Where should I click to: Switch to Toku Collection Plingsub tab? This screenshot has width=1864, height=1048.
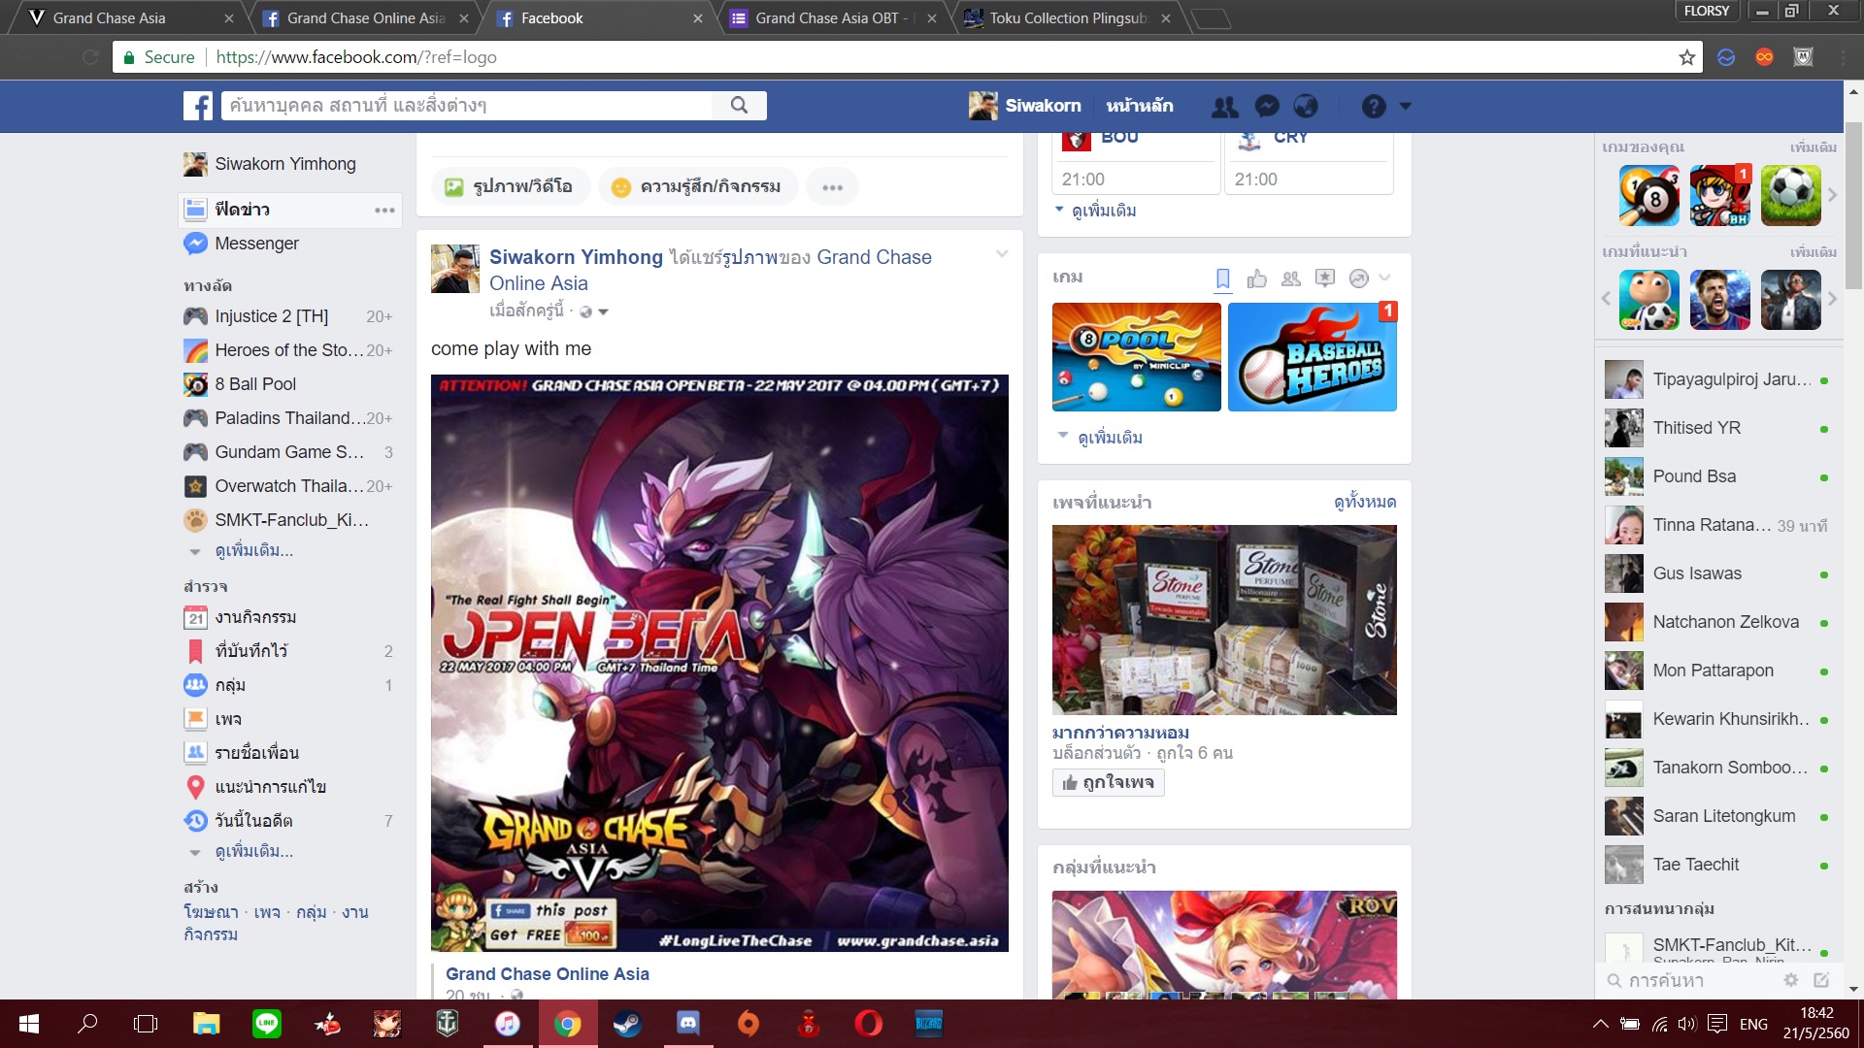tap(1067, 18)
